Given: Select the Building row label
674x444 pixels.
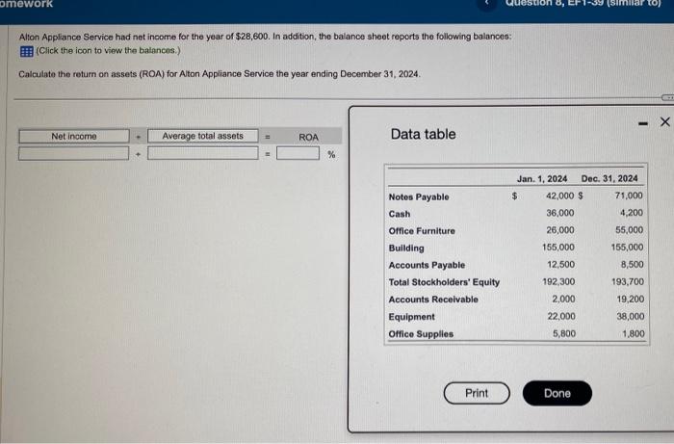Looking at the screenshot, I should click(x=406, y=248).
